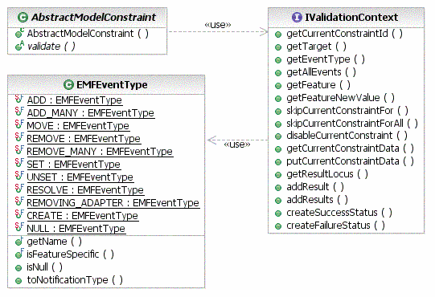Click the static field icon beside NULL

pos(19,227)
